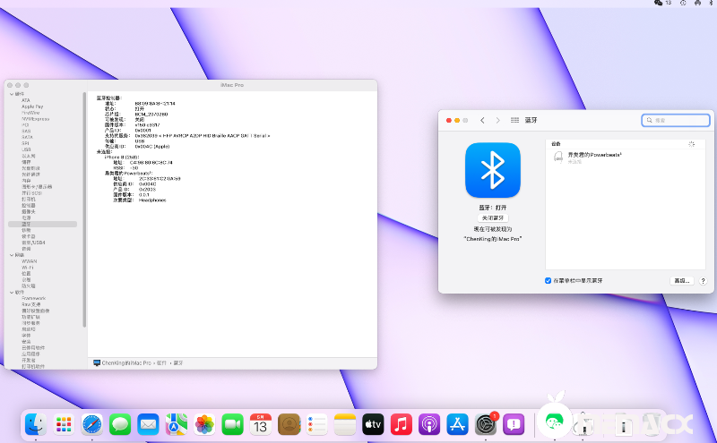Collapse the 网络 (Network) section triangle
Image resolution: width=717 pixels, height=443 pixels.
pyautogui.click(x=11, y=255)
